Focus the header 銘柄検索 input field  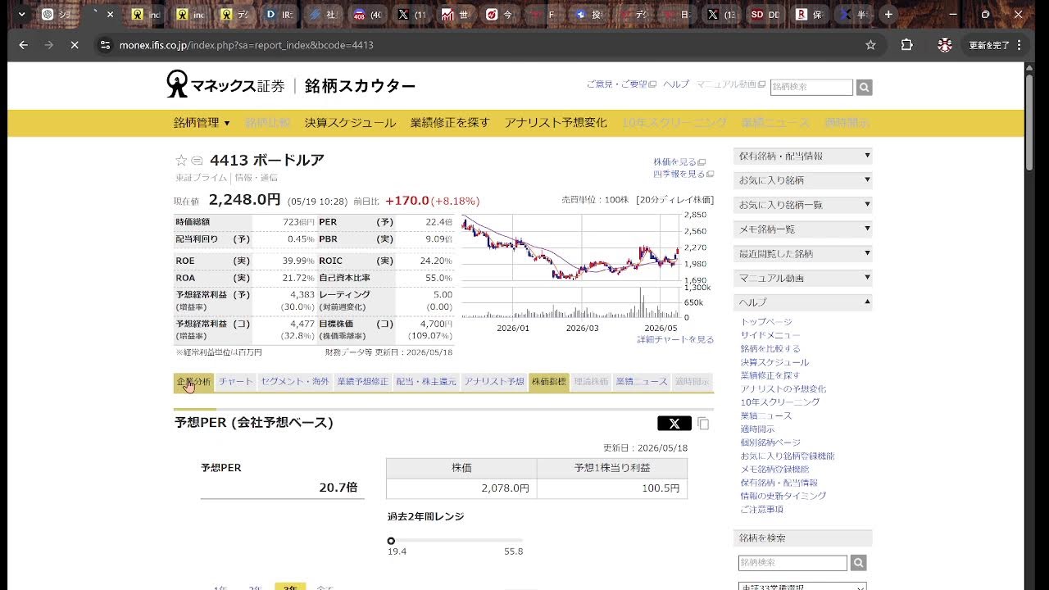(811, 87)
